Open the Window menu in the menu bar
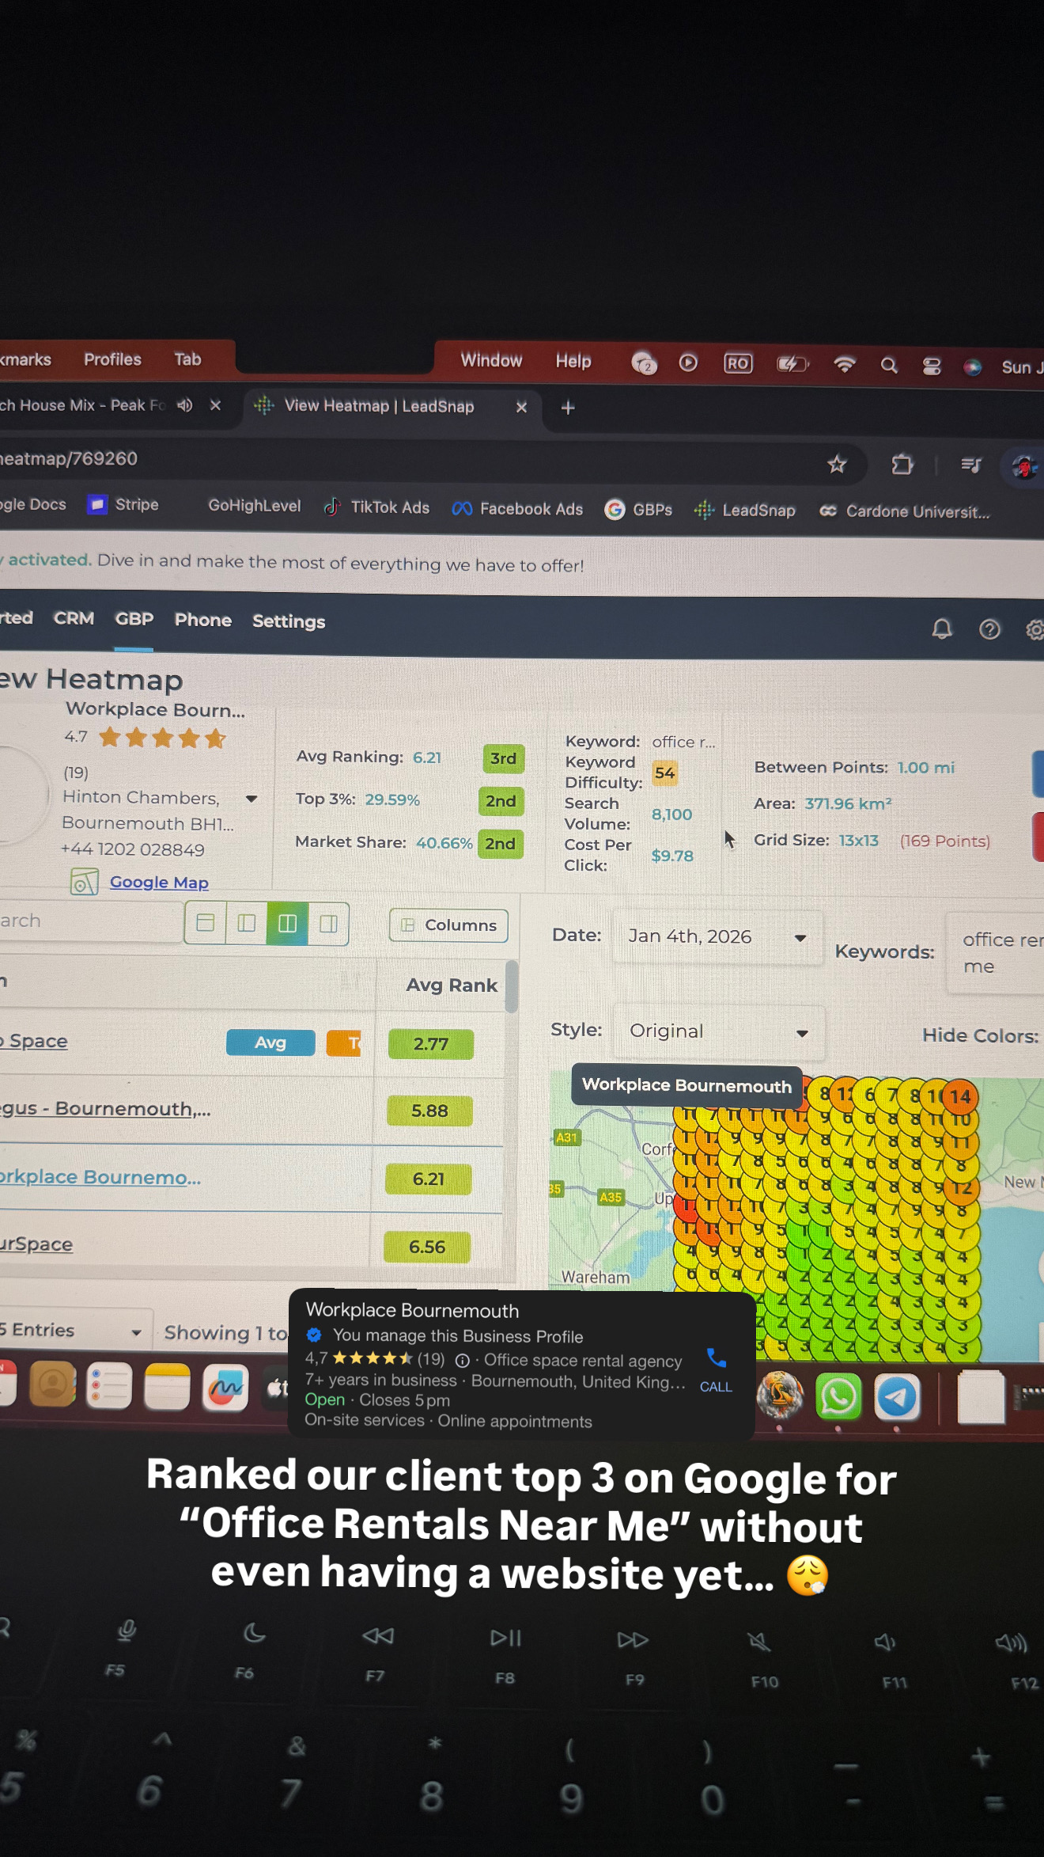1044x1857 pixels. click(492, 360)
